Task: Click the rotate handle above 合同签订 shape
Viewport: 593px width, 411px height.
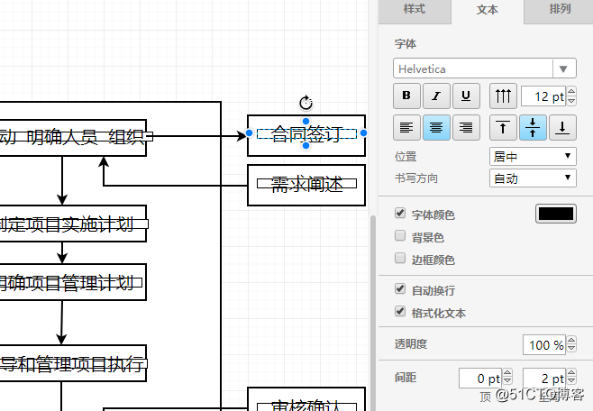Action: point(306,103)
